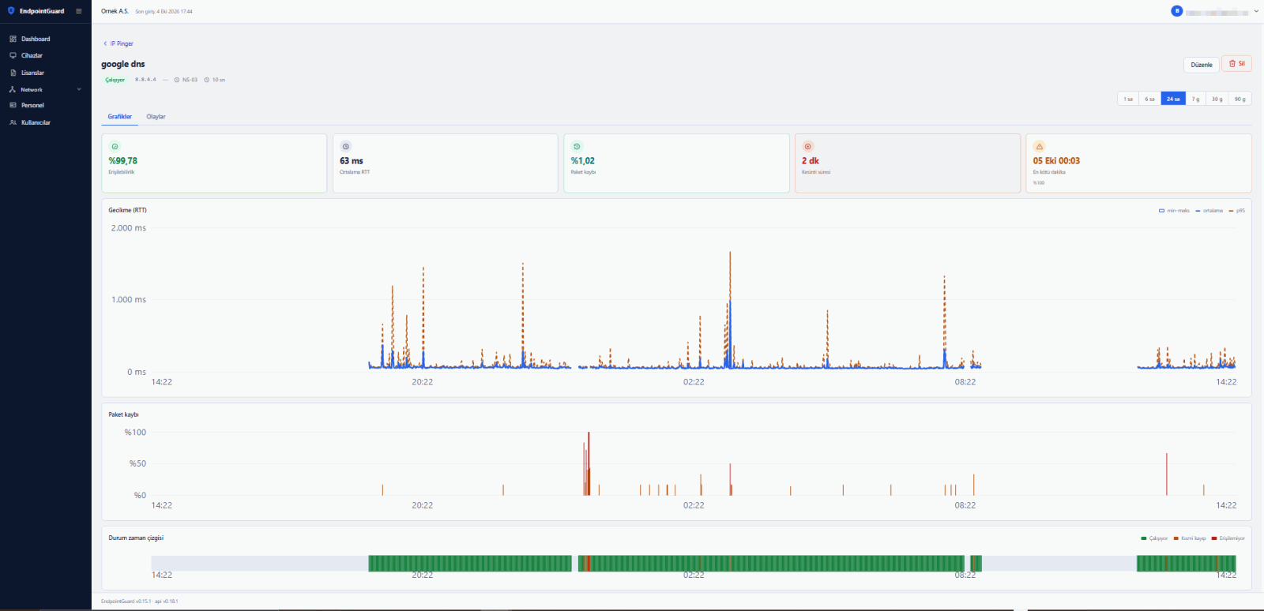Click the Düzenle button
The image size is (1264, 611).
(1202, 65)
